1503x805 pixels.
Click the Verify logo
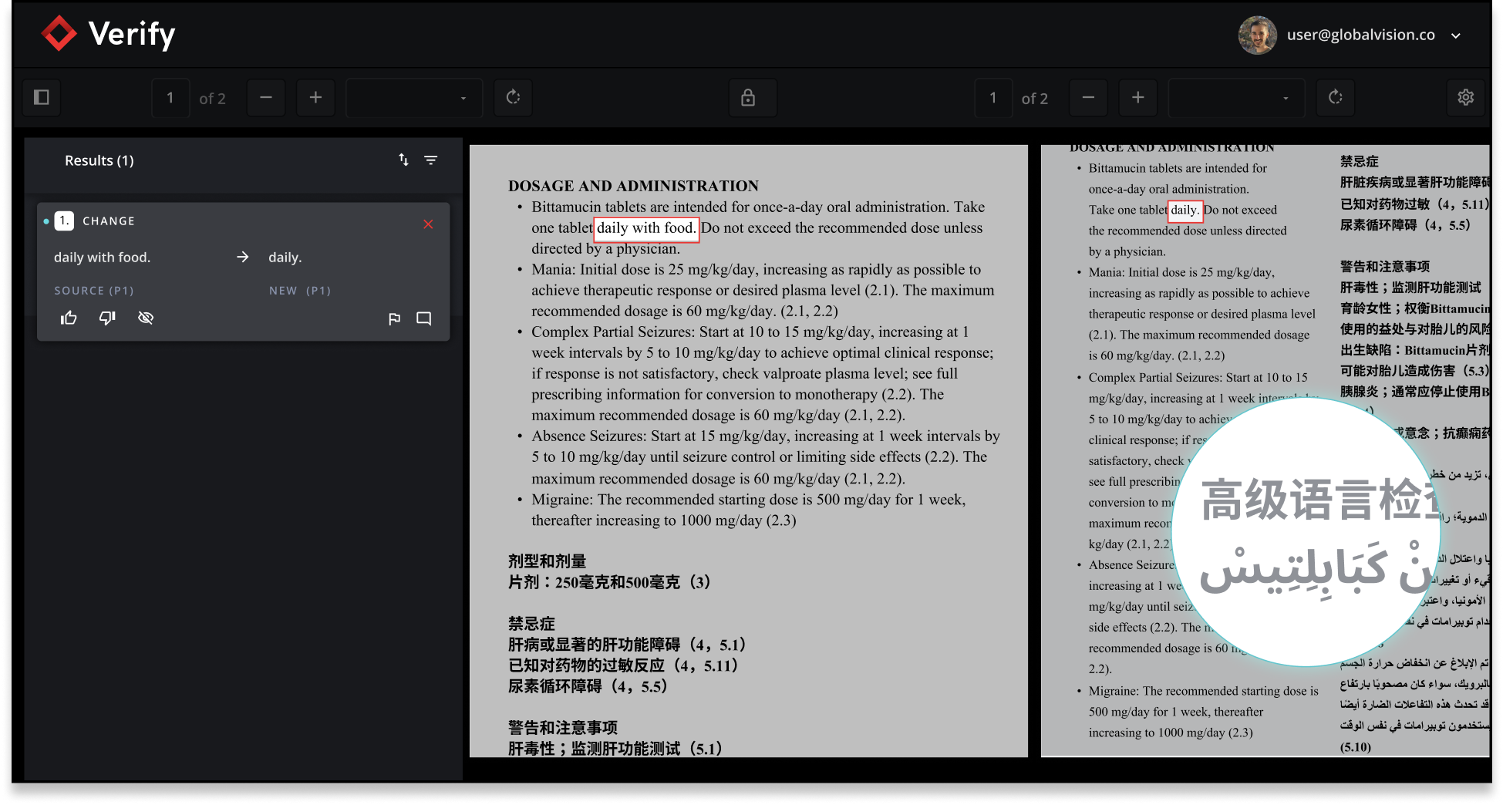click(108, 34)
